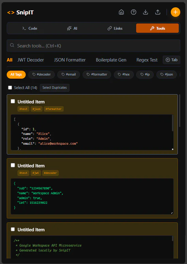This screenshot has height=264, width=187.
Task: Filter by #ip tag chip
Action: pyautogui.click(x=145, y=74)
